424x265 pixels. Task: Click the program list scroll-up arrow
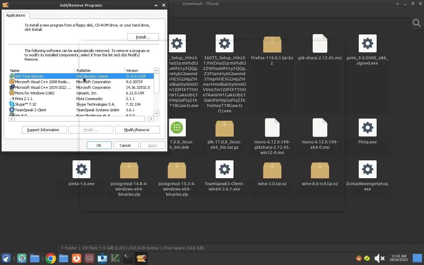coord(157,70)
